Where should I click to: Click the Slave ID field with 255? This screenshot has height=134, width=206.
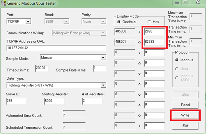coord(16,101)
